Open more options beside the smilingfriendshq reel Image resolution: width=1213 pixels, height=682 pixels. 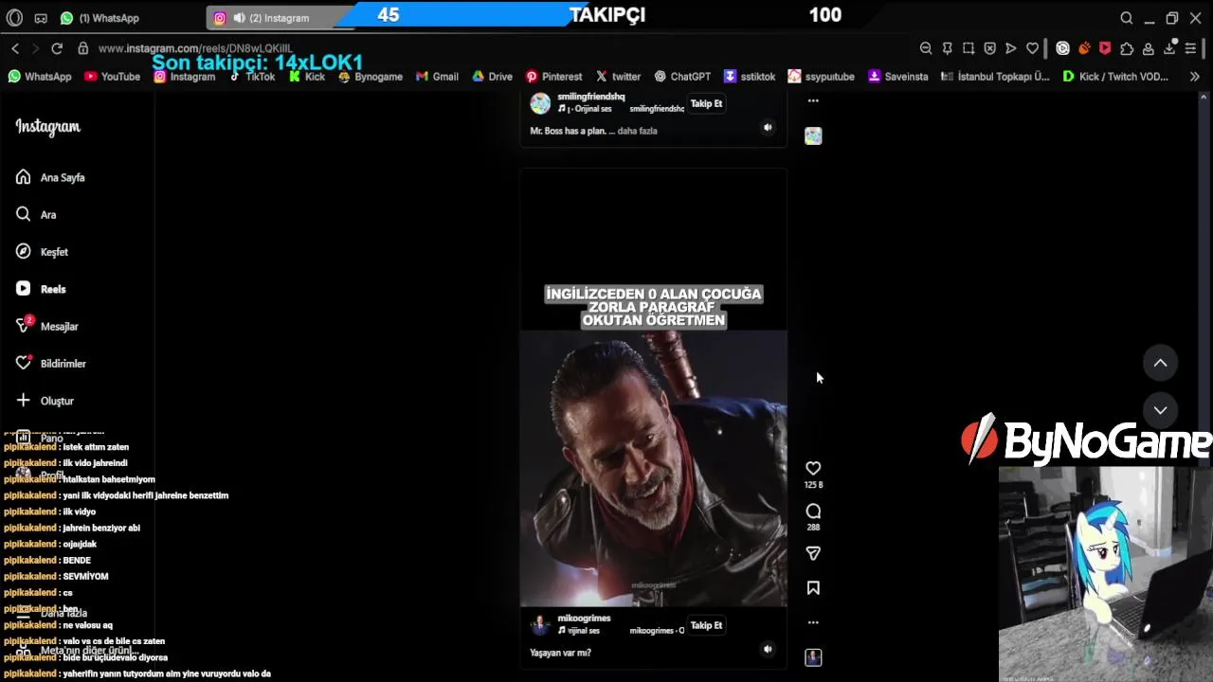point(813,100)
